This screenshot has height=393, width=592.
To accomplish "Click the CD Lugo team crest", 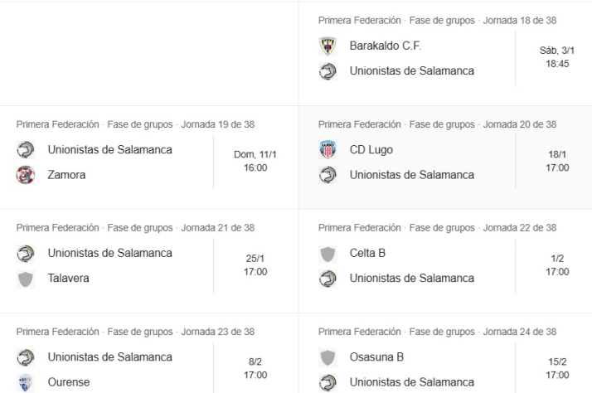I will 328,150.
